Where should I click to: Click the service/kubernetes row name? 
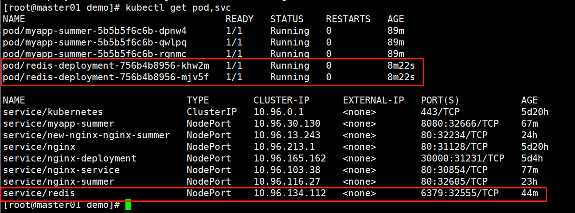point(53,112)
